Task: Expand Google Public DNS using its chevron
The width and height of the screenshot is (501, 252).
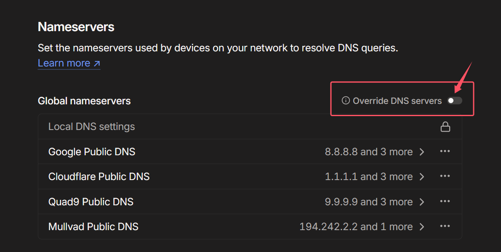Action: tap(422, 152)
